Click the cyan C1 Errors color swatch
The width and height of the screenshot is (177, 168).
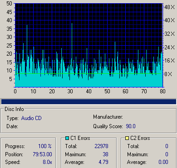[67, 138]
